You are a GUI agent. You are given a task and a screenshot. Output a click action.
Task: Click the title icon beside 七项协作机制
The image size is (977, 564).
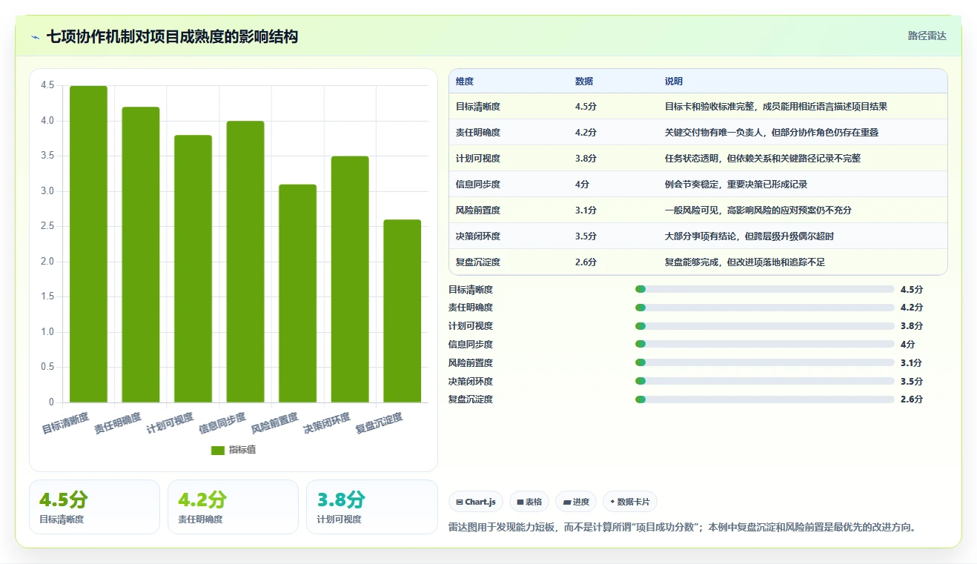[36, 36]
